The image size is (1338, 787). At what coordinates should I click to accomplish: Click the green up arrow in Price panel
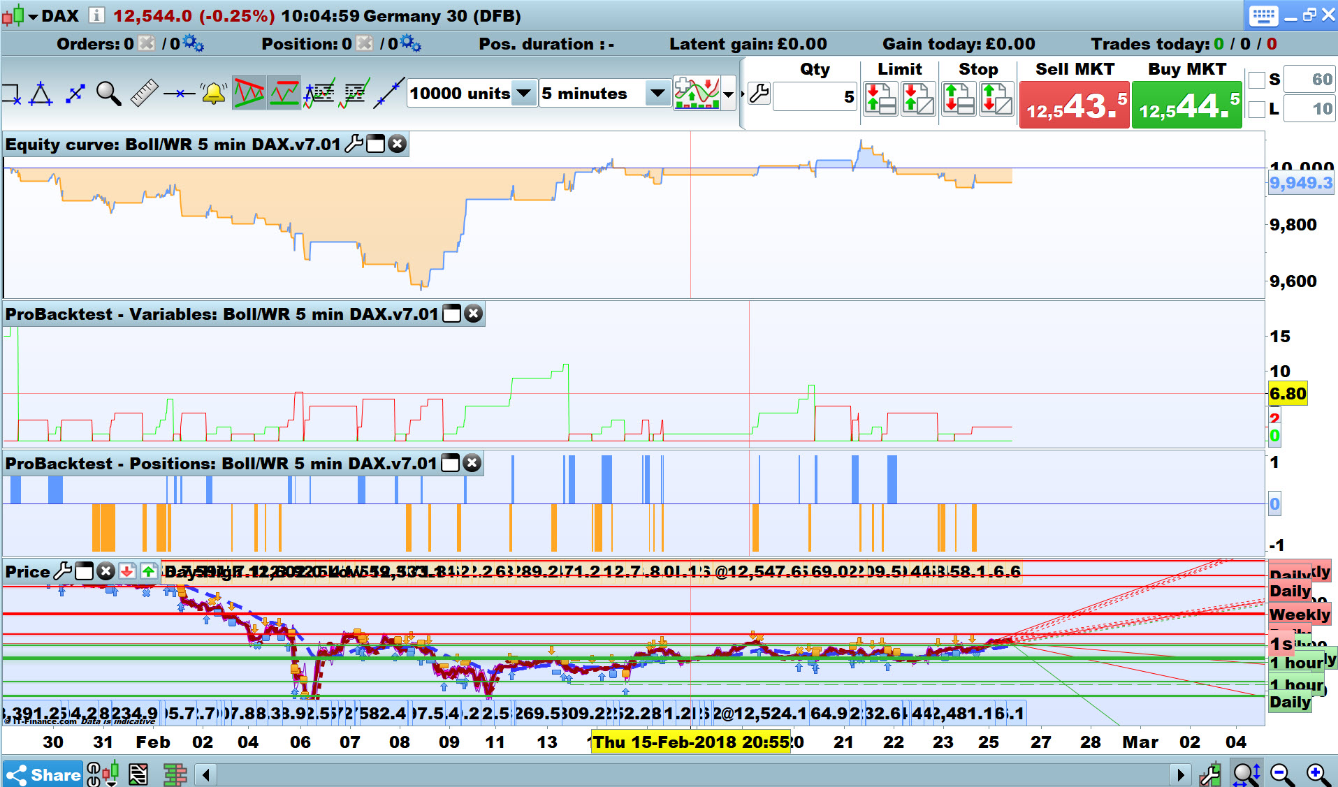[x=148, y=571]
